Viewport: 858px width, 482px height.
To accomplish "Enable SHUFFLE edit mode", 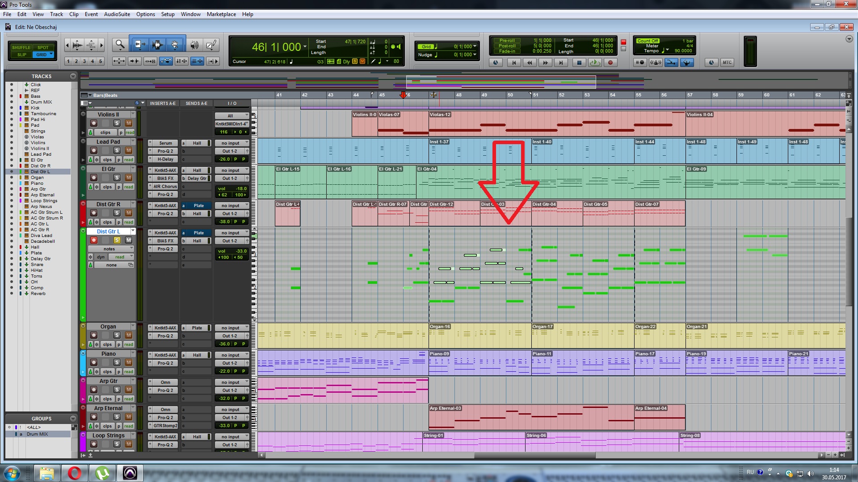I will click(x=21, y=47).
